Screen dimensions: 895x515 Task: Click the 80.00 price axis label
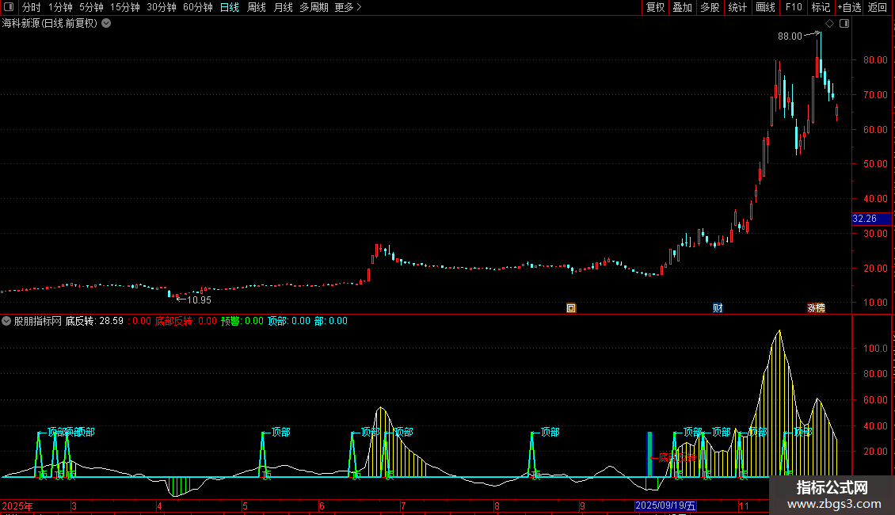point(875,60)
